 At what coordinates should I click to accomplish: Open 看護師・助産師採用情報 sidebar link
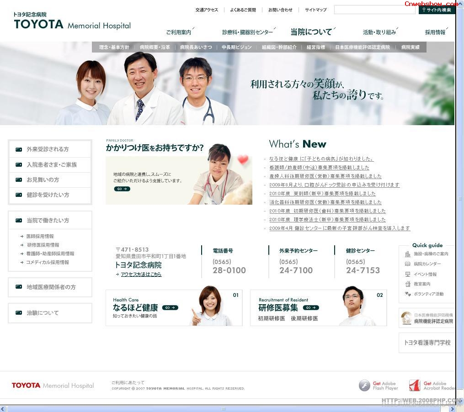pyautogui.click(x=50, y=254)
